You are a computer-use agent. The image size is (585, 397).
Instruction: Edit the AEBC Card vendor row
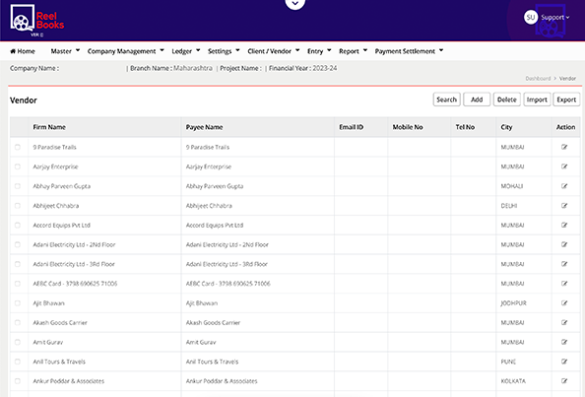[564, 284]
